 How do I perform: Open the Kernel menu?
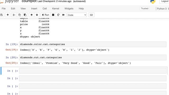pos(56,8)
